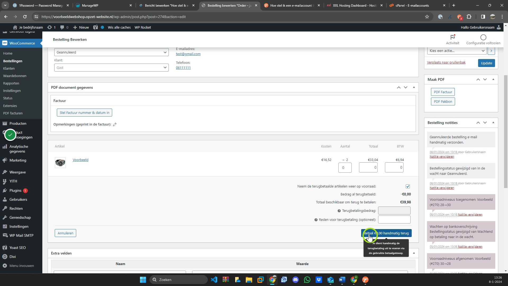Image resolution: width=508 pixels, height=286 pixels.
Task: Move Bestelling notities panel down
Action: (485, 123)
